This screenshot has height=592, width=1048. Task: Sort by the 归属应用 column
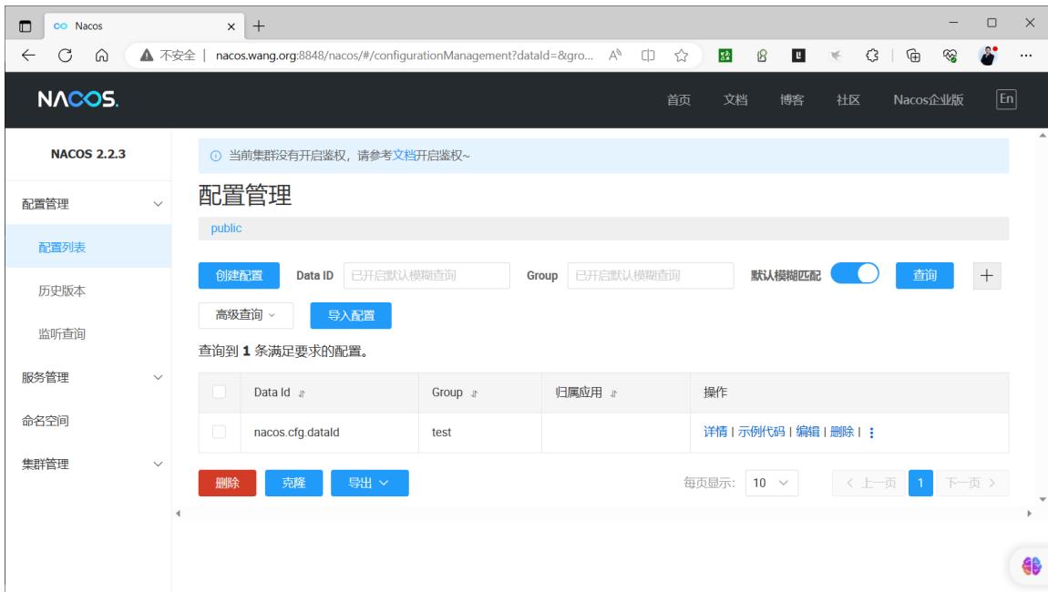click(613, 393)
